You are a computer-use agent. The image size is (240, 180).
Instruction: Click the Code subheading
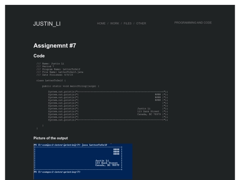pyautogui.click(x=39, y=56)
